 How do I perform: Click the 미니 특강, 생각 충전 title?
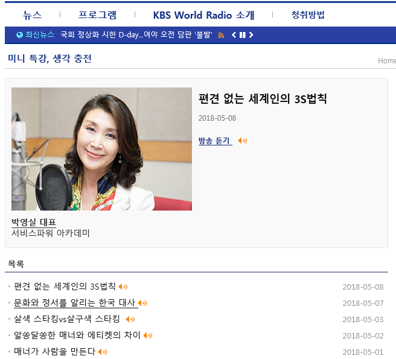[49, 59]
